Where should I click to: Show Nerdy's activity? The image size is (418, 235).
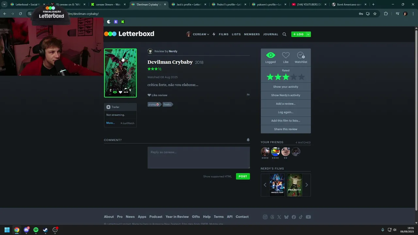point(286,95)
